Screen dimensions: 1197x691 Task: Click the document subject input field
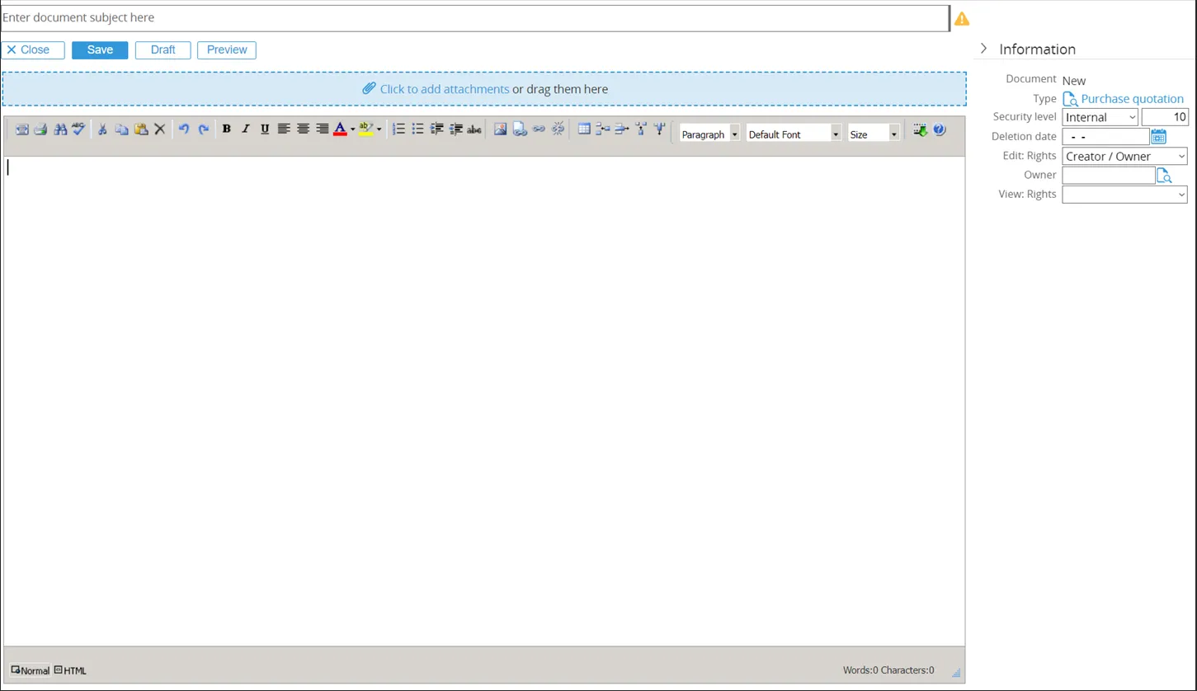474,18
